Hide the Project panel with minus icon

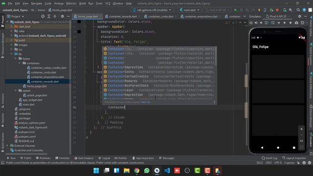click(x=68, y=16)
